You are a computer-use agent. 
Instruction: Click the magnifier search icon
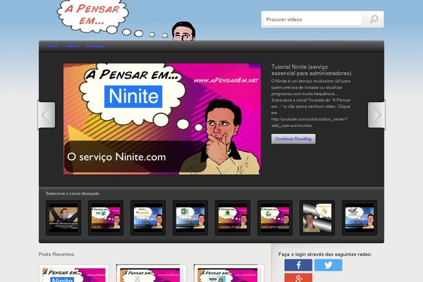pos(374,19)
